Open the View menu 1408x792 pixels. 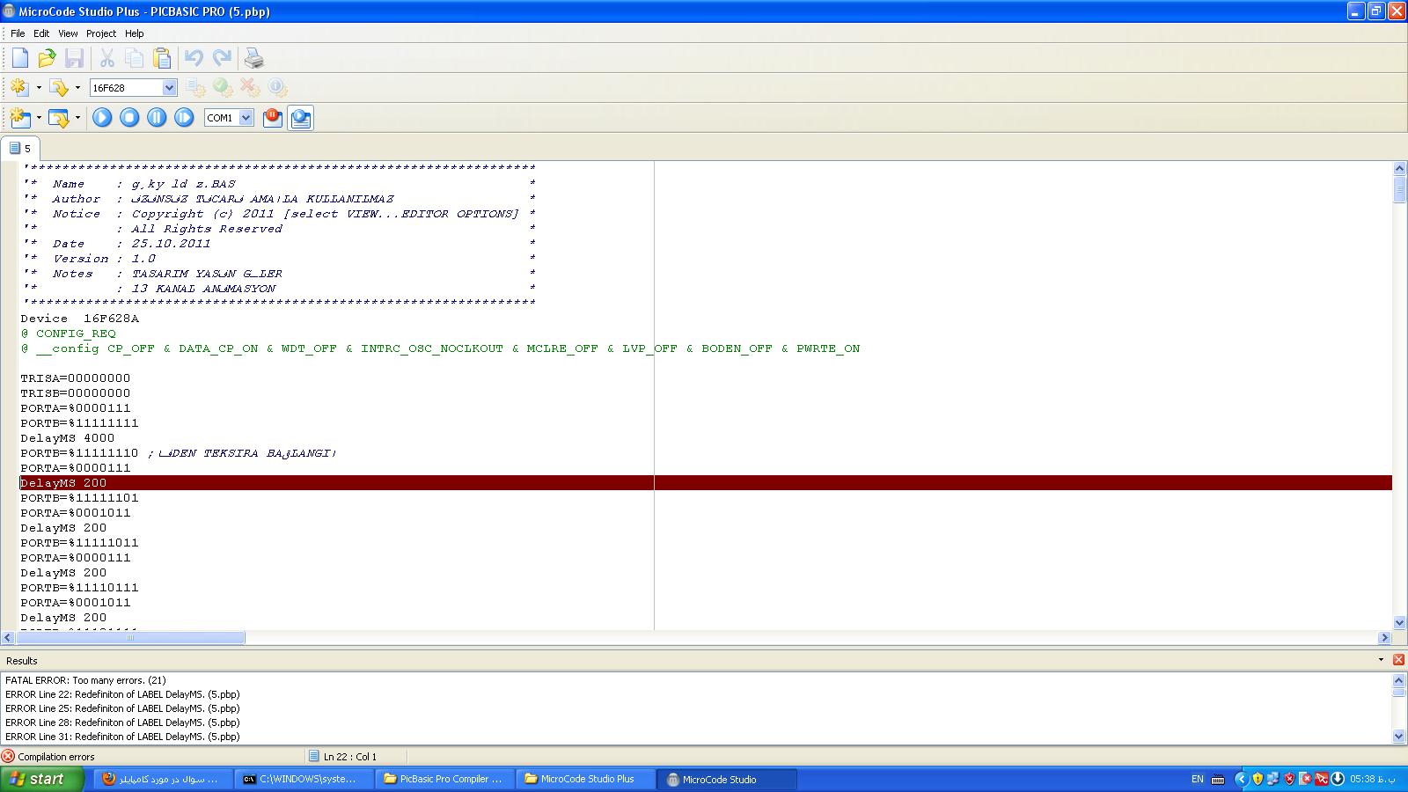(68, 33)
